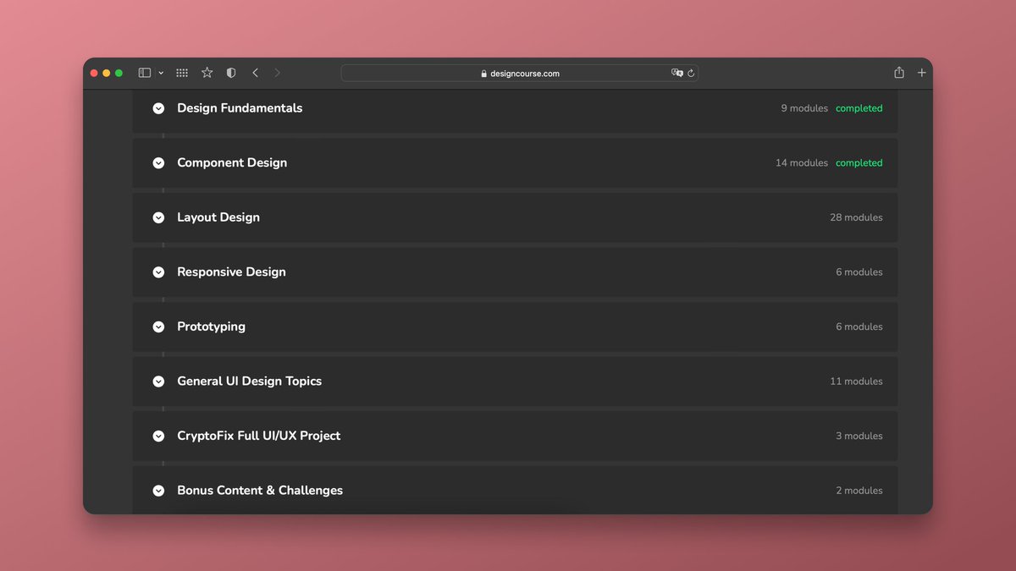The image size is (1016, 571).
Task: Click the '2 modules' label
Action: [x=859, y=491]
